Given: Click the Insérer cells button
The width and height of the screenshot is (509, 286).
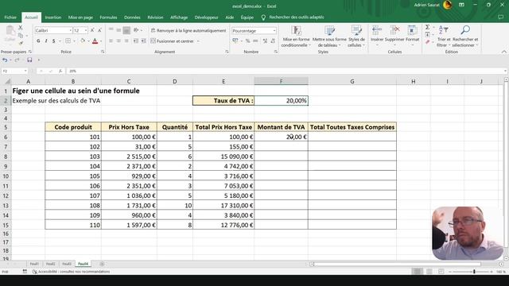Looking at the screenshot, I should [377, 36].
